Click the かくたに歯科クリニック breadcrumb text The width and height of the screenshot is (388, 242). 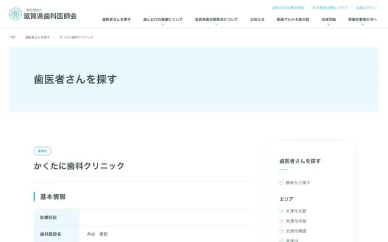click(76, 38)
